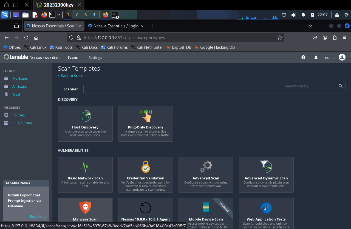The height and width of the screenshot is (229, 351).
Task: Switch to workspace 2
Action: tap(77, 15)
